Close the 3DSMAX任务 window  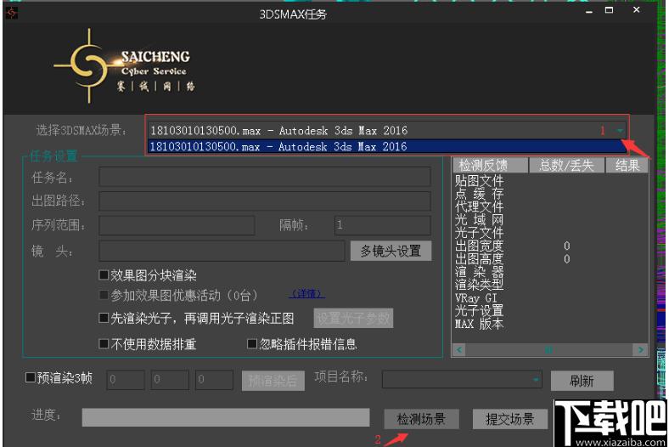[636, 10]
